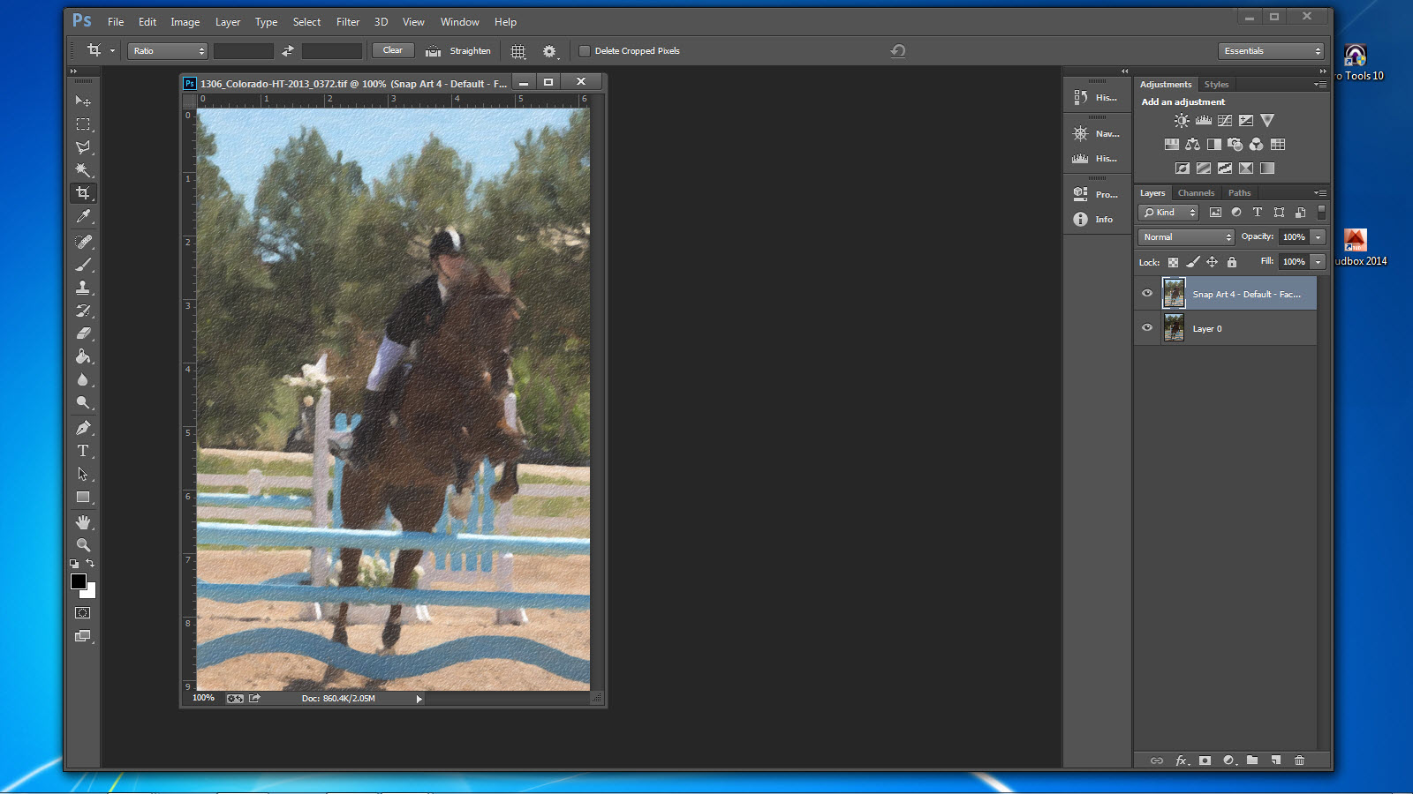Open crop overlay grid options
The width and height of the screenshot is (1413, 794).
[x=518, y=51]
